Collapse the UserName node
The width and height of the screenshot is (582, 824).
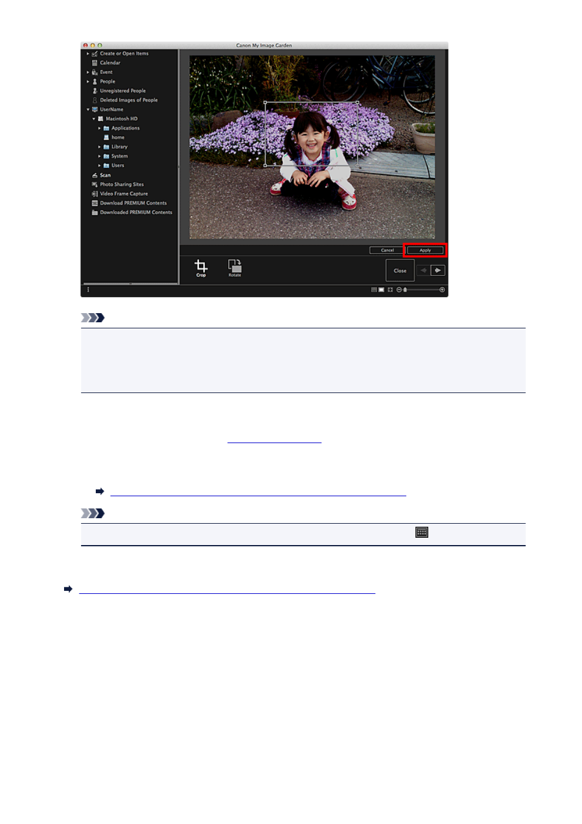(x=88, y=110)
